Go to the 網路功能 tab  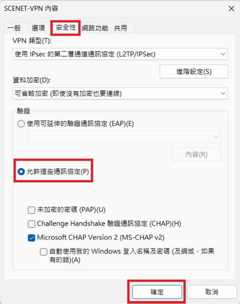[95, 28]
